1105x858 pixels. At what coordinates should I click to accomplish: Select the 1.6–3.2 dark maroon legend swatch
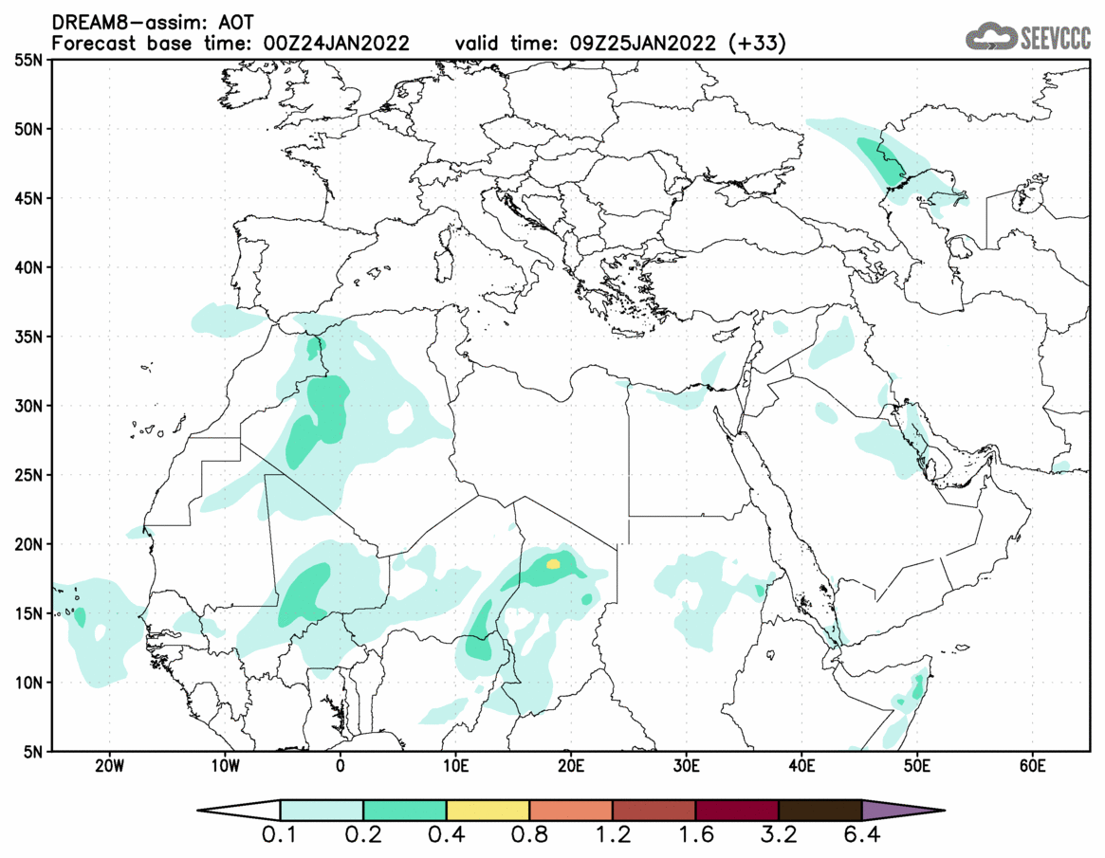(x=737, y=810)
